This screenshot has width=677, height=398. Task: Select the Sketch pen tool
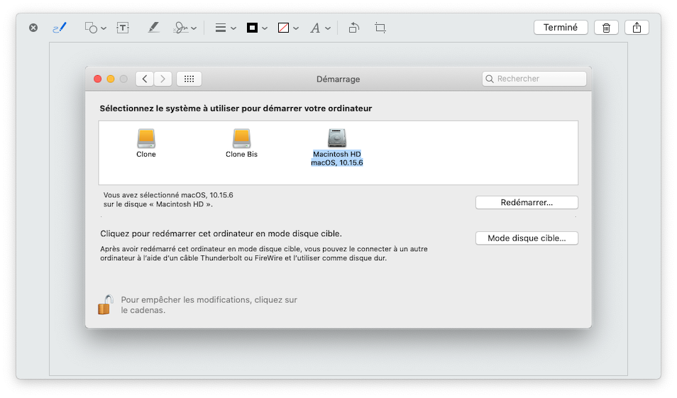[x=60, y=28]
